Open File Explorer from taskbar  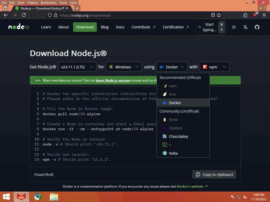(54, 197)
